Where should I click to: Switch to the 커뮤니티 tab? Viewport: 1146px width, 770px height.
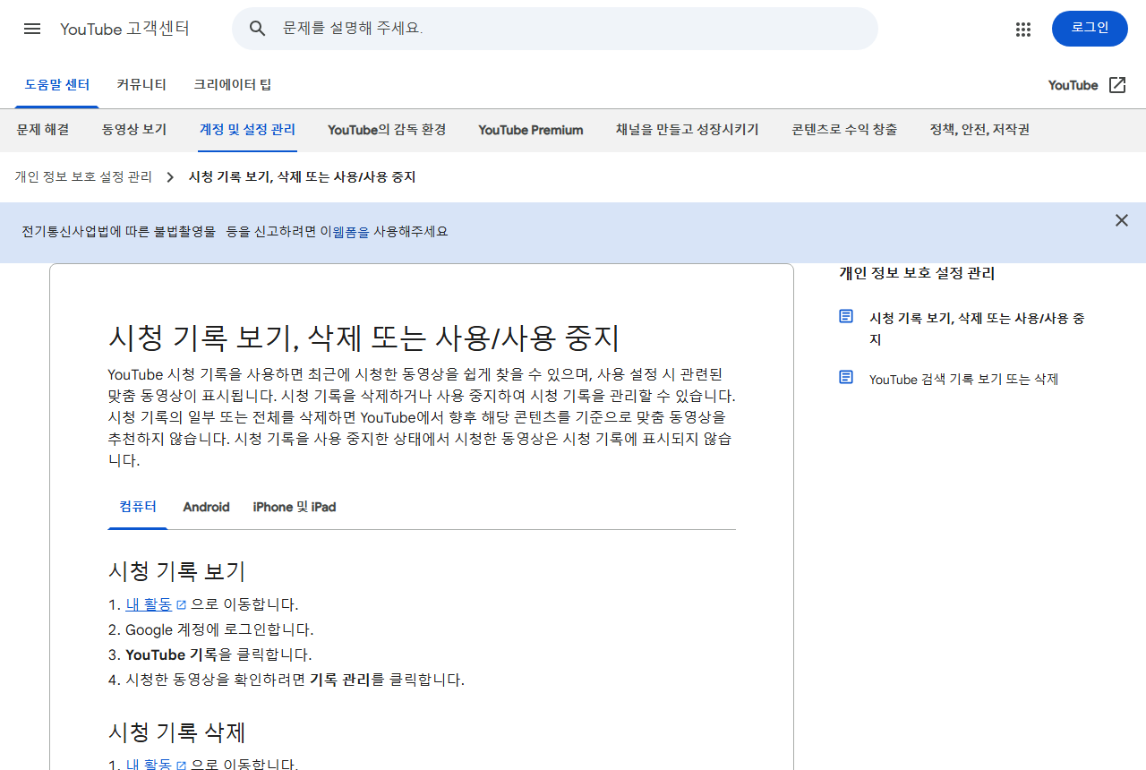141,85
